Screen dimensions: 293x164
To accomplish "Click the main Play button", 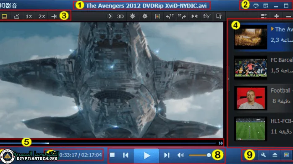I will (x=146, y=155).
